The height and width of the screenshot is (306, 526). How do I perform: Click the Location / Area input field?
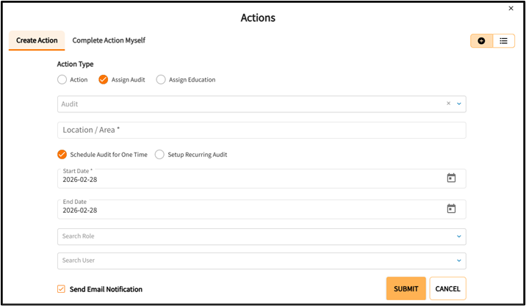click(262, 130)
